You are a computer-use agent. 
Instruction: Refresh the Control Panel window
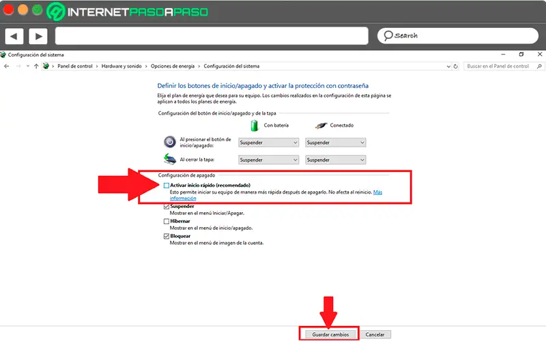455,66
